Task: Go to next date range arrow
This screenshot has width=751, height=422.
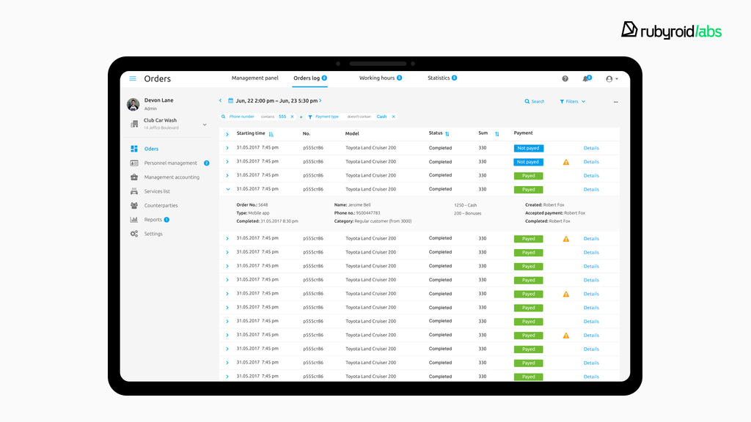Action: pyautogui.click(x=320, y=100)
